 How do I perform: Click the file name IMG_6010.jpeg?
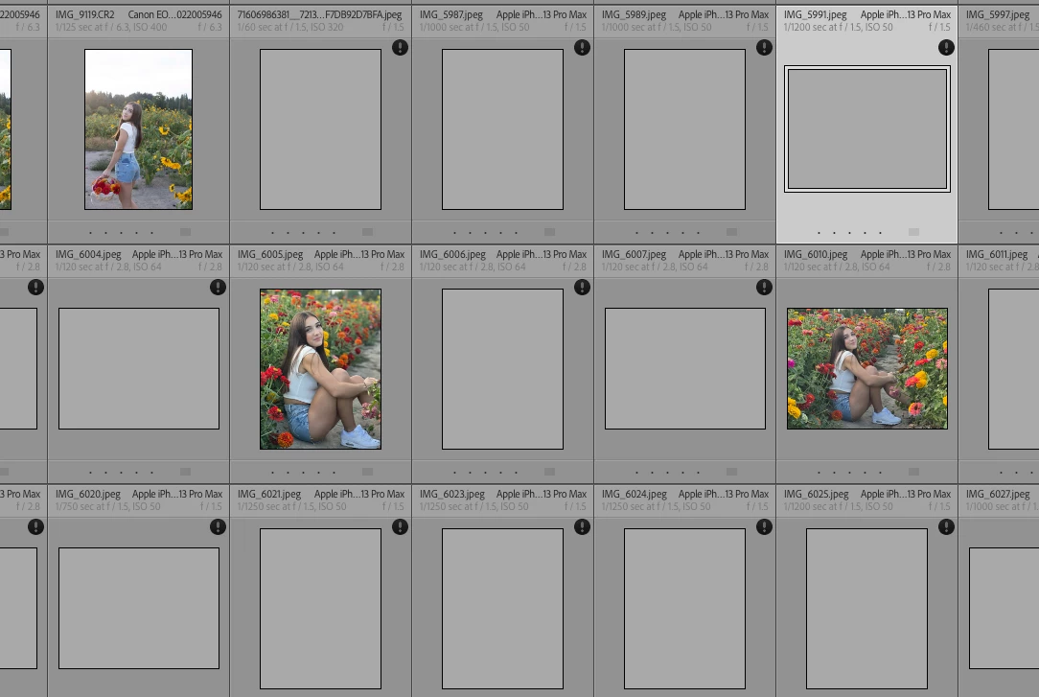coord(816,254)
